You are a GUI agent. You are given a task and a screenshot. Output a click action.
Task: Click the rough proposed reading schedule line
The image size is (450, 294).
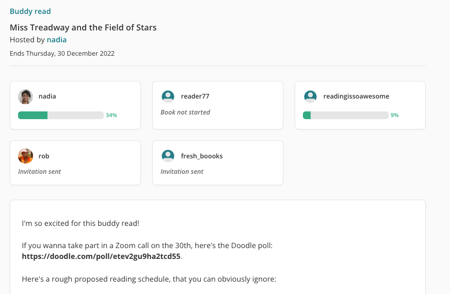tap(149, 279)
